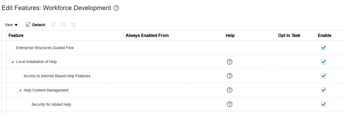Screen dimensions: 346x116
Task: Open help for Help Content Management
Action: click(230, 90)
